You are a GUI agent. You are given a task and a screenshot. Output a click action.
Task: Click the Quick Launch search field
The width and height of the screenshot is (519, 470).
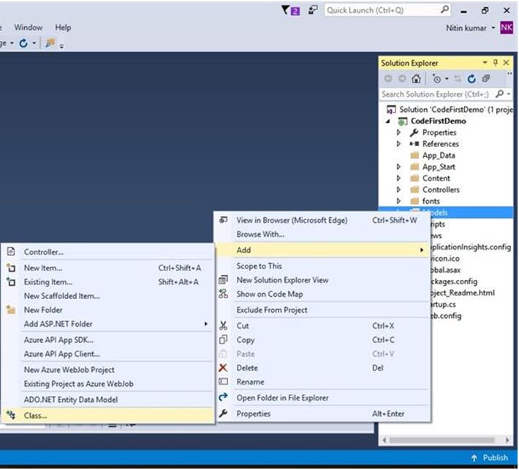[x=387, y=10]
